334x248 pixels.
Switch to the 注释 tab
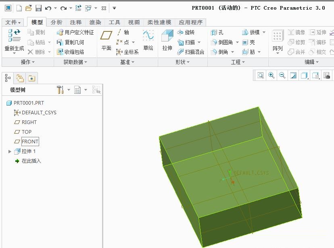click(x=75, y=22)
